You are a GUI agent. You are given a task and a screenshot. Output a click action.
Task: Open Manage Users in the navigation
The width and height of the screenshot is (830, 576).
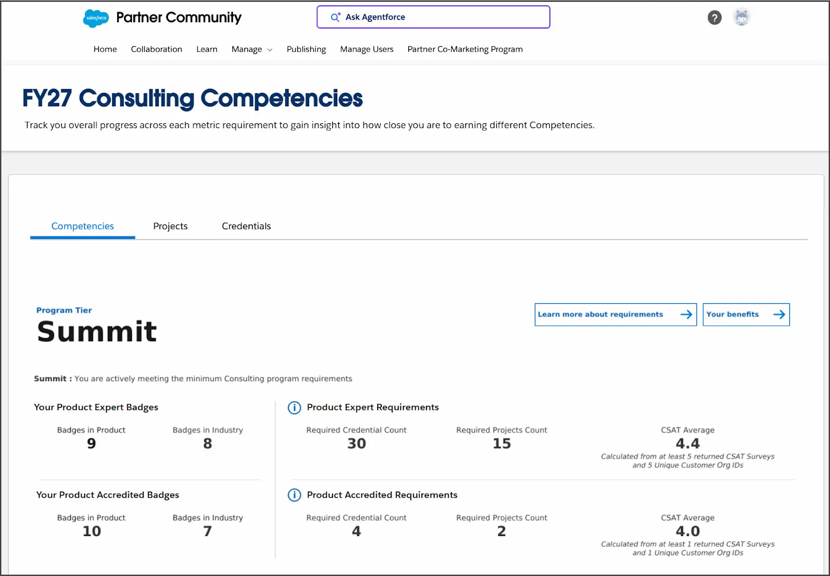(x=367, y=49)
